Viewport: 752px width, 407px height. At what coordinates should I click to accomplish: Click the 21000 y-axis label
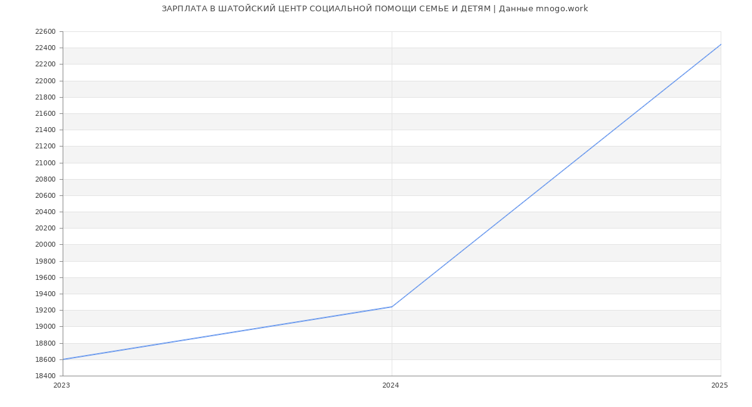pos(45,163)
